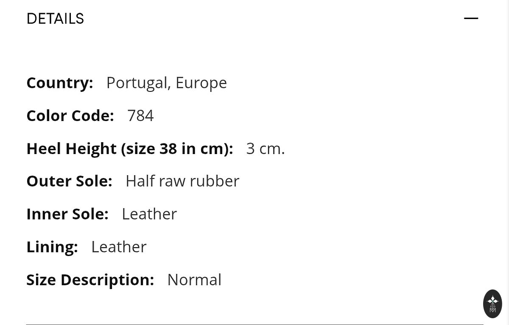Click the word Europe in Country row

[201, 83]
